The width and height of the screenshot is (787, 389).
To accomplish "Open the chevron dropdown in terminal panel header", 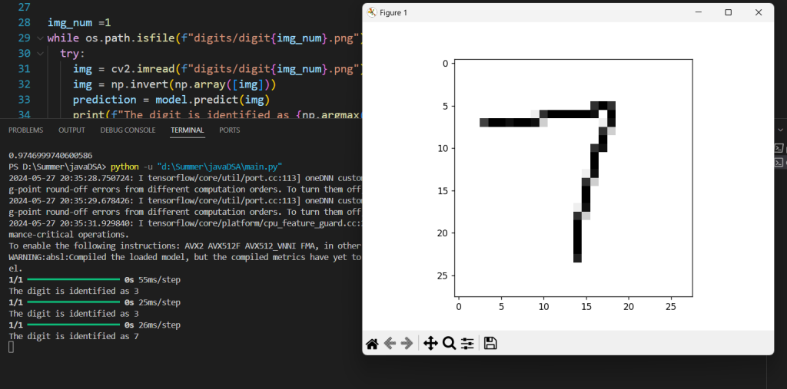I will click(779, 130).
